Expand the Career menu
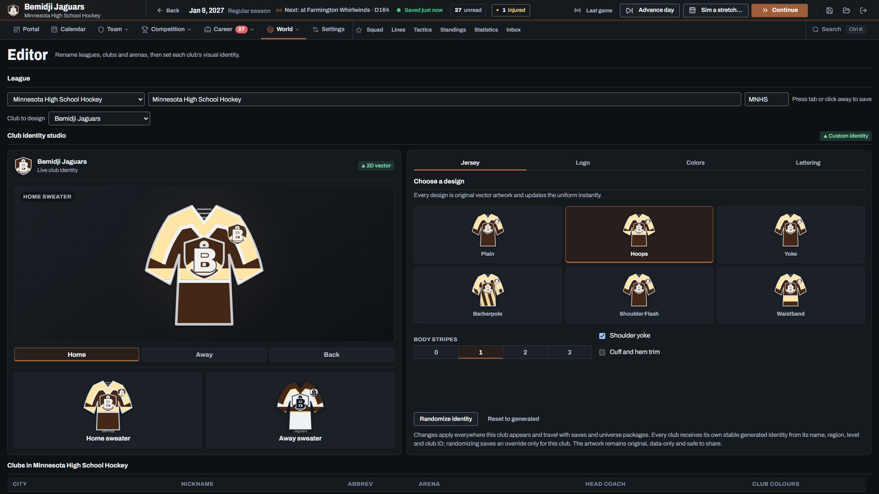The height and width of the screenshot is (494, 879). [229, 29]
